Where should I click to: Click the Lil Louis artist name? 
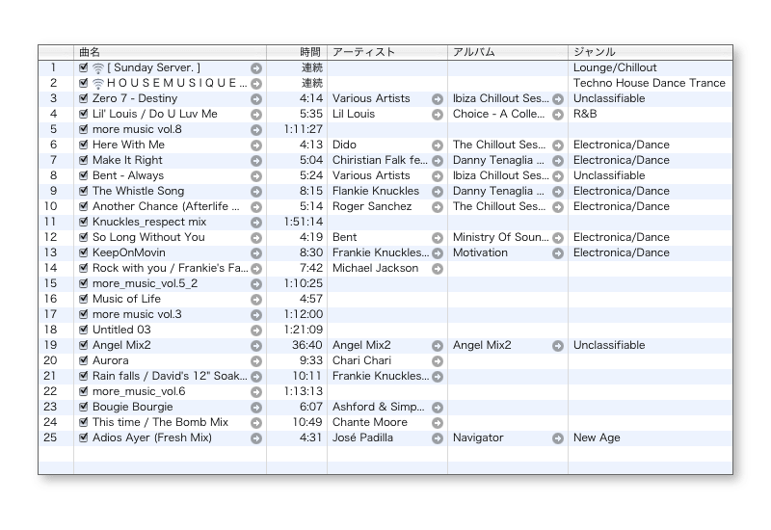click(x=354, y=114)
